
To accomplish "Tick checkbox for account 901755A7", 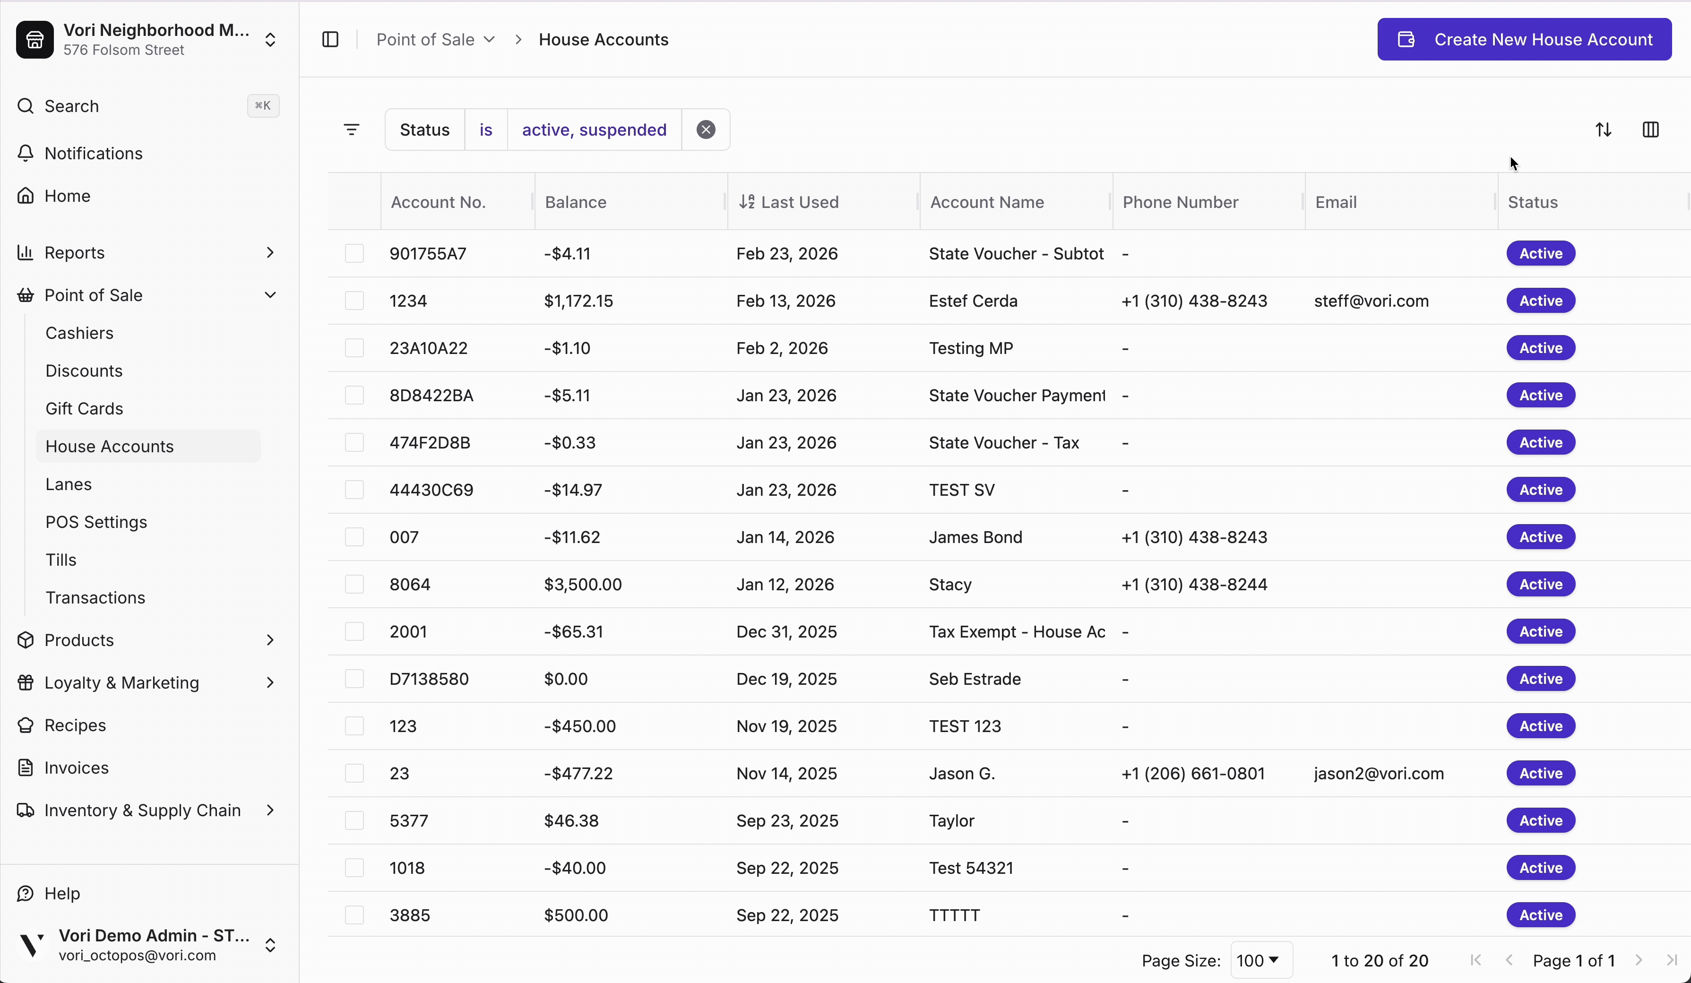I will coord(354,254).
